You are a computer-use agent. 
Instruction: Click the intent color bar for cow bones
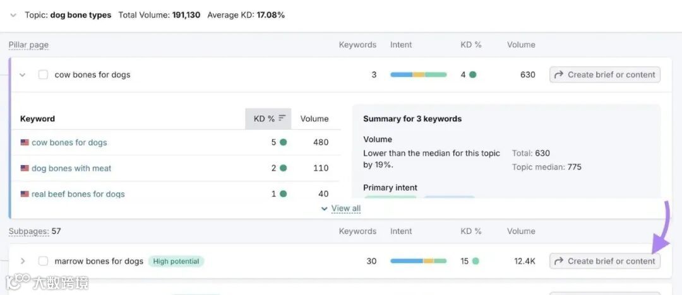click(x=418, y=74)
